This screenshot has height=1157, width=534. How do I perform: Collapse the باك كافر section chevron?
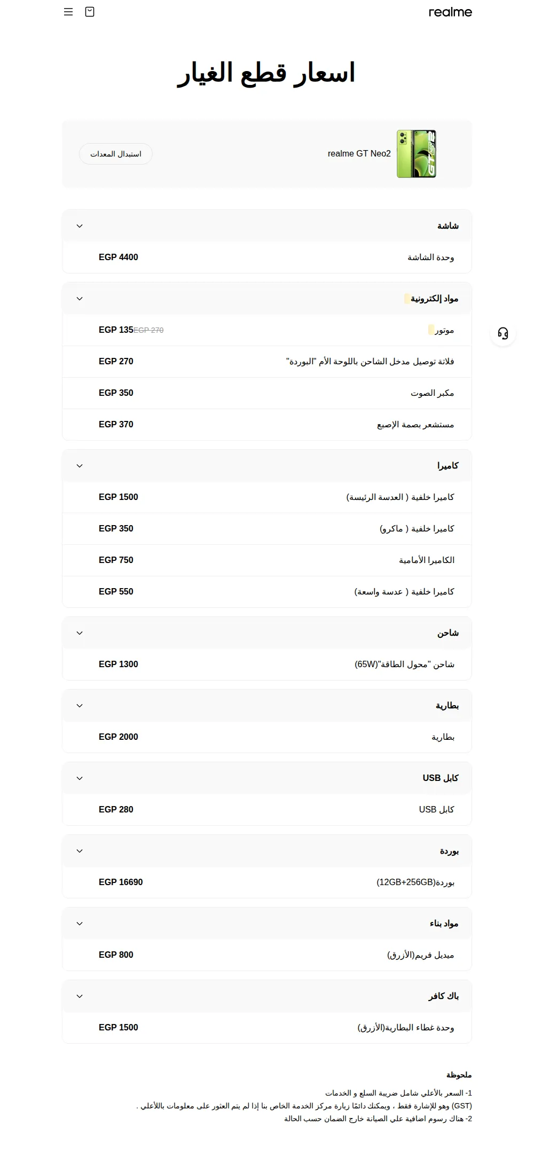80,996
